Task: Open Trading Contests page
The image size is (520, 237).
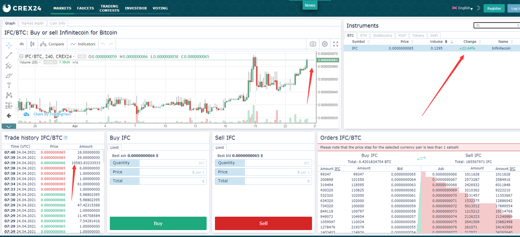Action: (x=109, y=8)
